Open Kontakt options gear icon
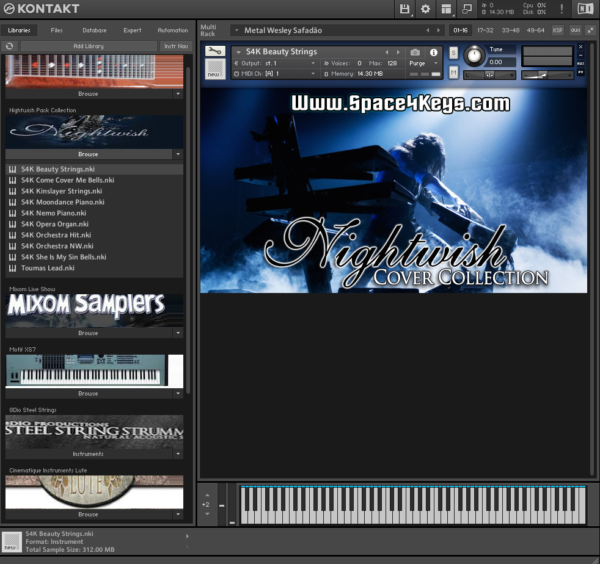The image size is (600, 564). click(425, 9)
